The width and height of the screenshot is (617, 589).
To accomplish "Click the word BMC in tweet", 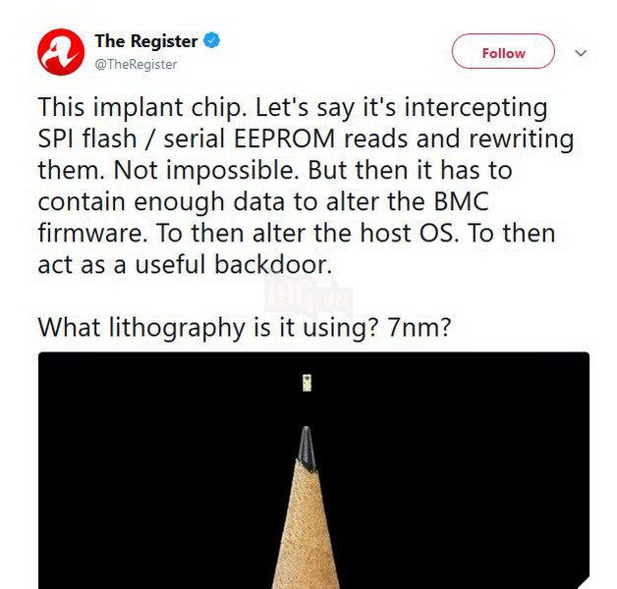I will point(461,201).
